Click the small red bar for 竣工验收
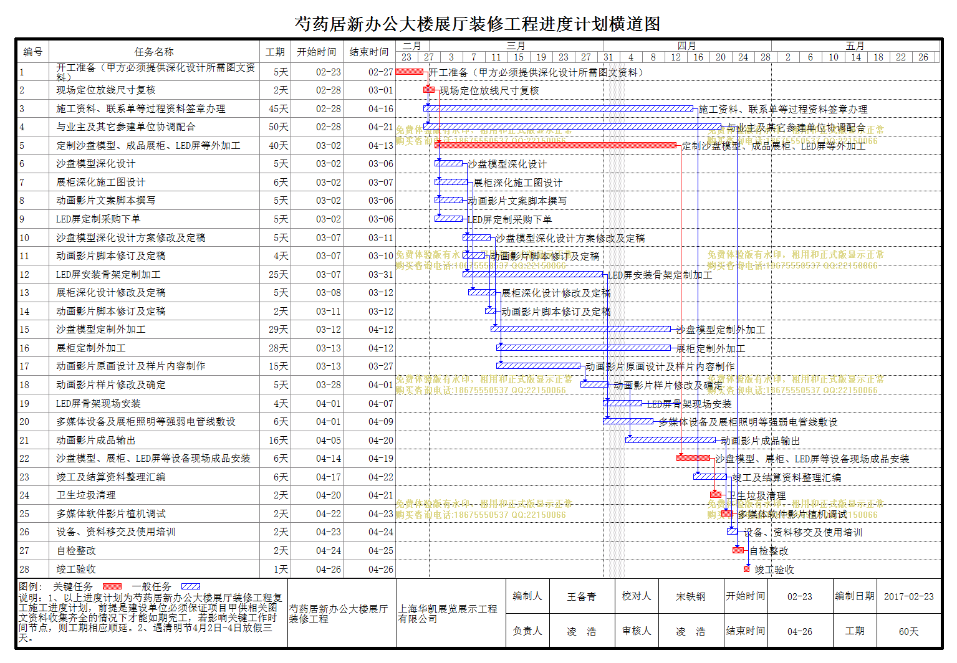 pos(747,569)
